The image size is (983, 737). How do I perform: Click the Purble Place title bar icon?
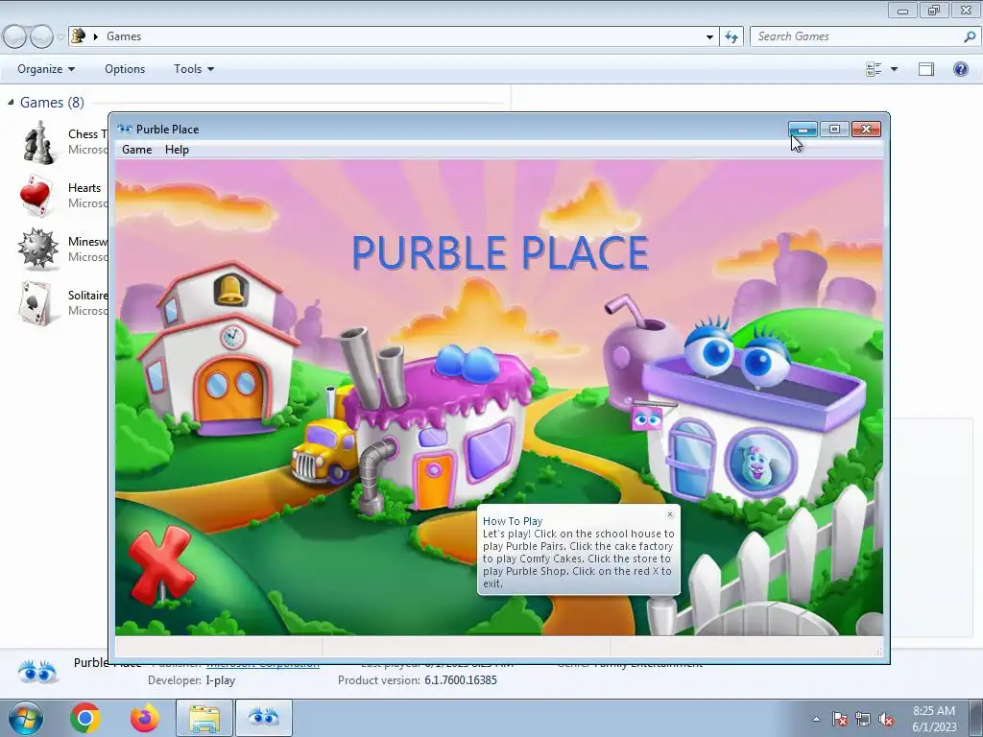[x=125, y=130]
